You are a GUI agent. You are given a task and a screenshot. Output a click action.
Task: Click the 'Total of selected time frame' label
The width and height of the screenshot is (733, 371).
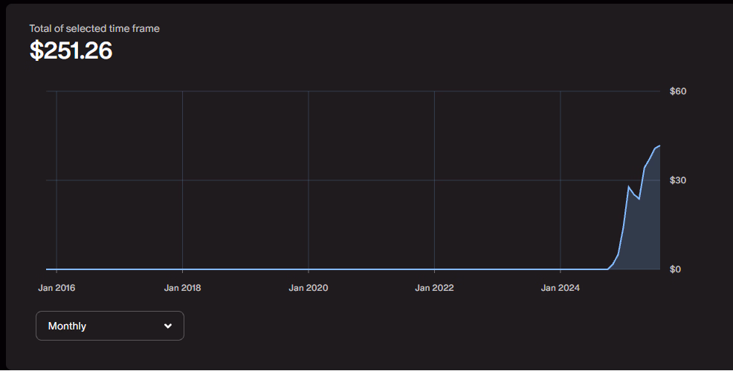pos(94,28)
